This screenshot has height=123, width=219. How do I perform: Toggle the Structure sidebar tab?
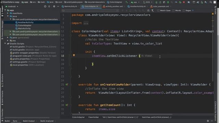(2, 81)
